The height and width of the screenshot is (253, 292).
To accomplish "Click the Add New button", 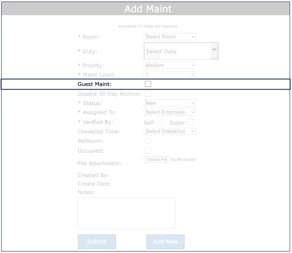I will click(x=165, y=242).
